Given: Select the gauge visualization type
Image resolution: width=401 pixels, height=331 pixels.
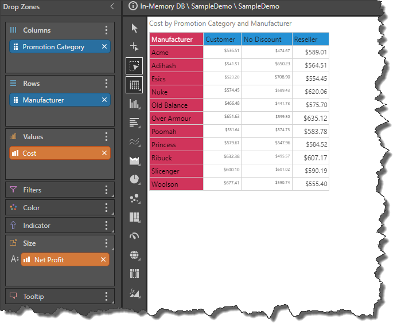Looking at the screenshot, I should click(135, 236).
